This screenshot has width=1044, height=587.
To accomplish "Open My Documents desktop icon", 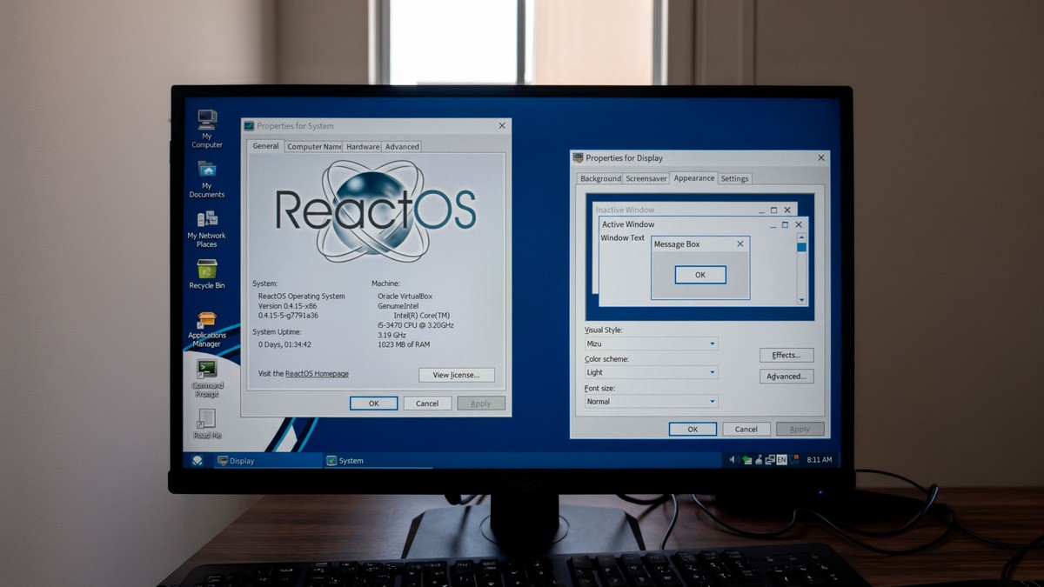I will [207, 179].
